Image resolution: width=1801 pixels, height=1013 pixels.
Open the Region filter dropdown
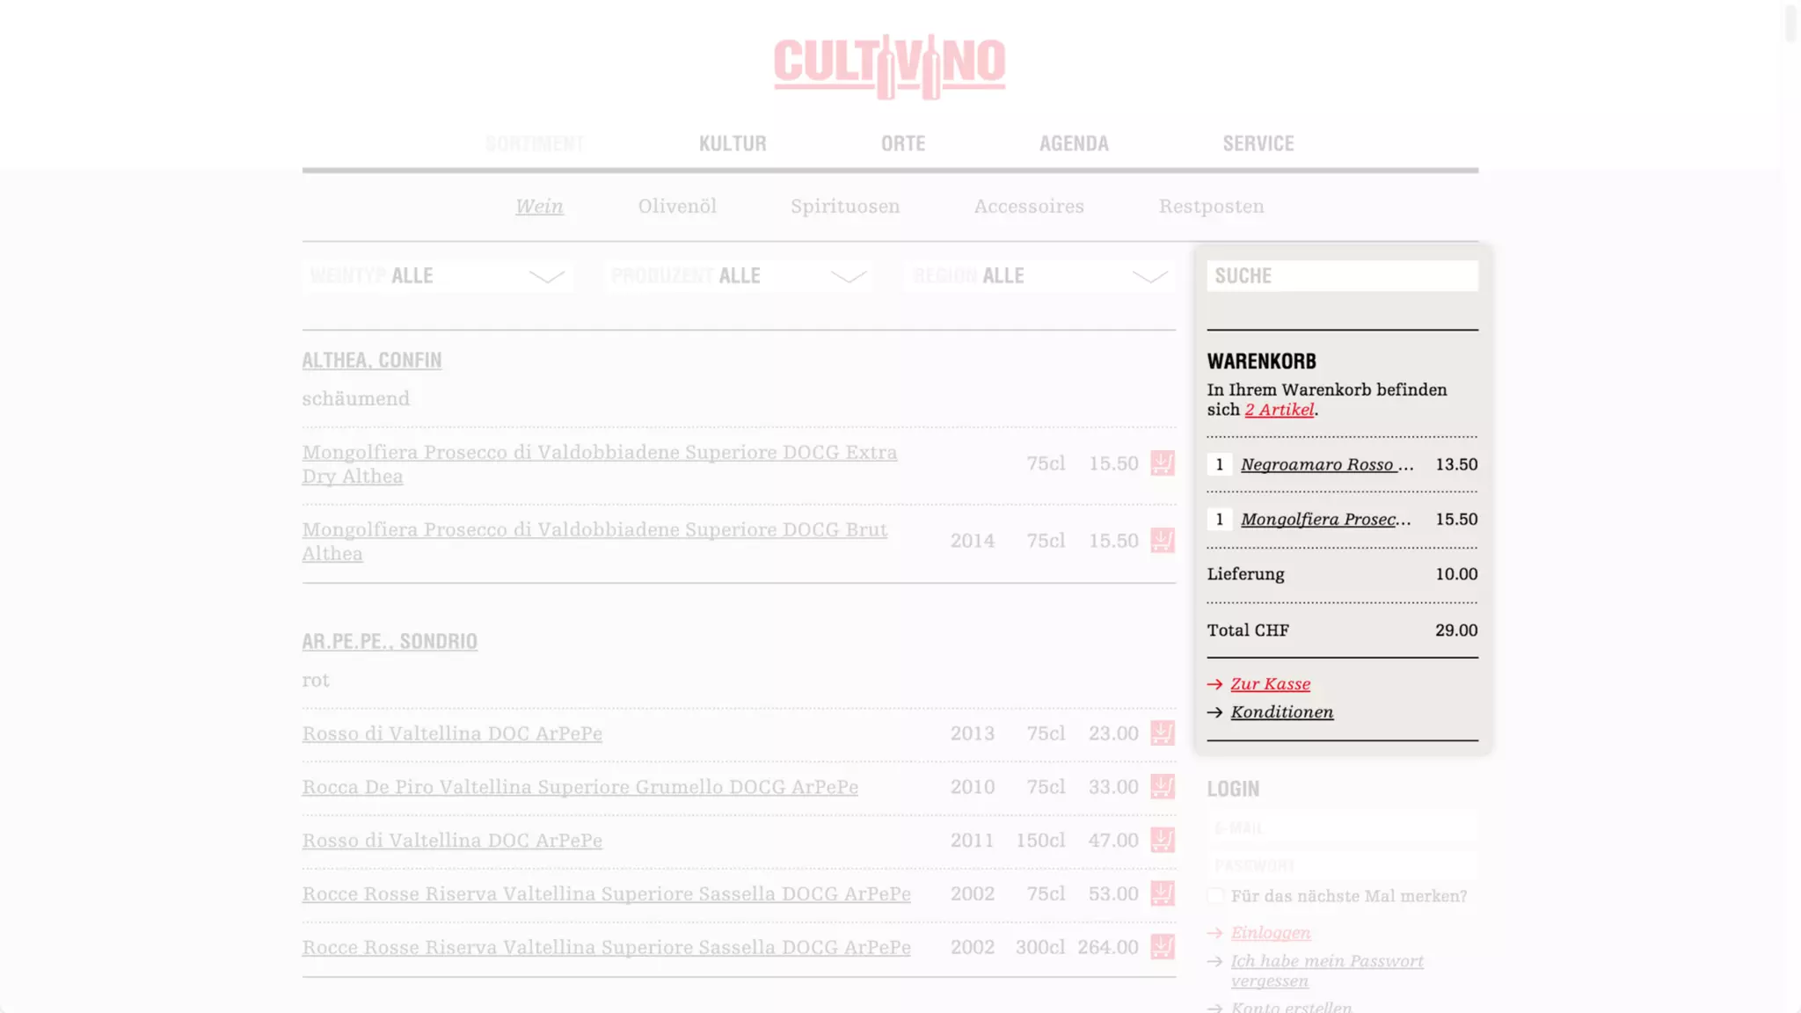point(1039,276)
